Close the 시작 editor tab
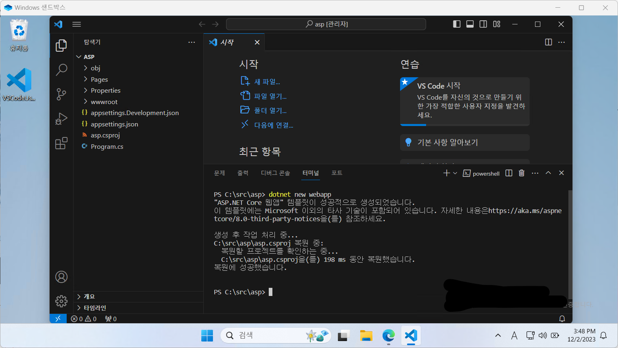618x348 pixels. (257, 42)
